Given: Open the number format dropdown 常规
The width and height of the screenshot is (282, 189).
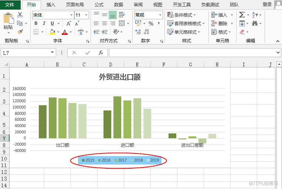Looking at the screenshot, I should [x=148, y=15].
